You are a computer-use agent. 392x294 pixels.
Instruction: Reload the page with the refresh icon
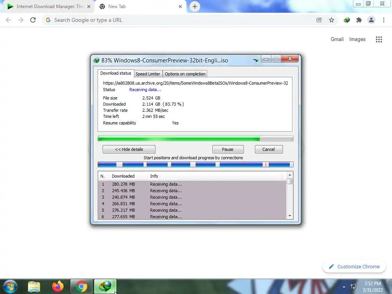[x=33, y=20]
